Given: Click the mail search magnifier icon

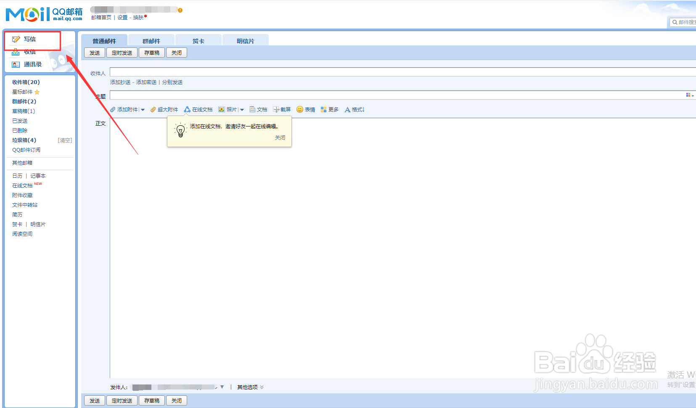Looking at the screenshot, I should pos(675,22).
